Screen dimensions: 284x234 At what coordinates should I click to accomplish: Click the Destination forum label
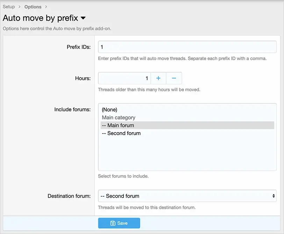click(69, 196)
